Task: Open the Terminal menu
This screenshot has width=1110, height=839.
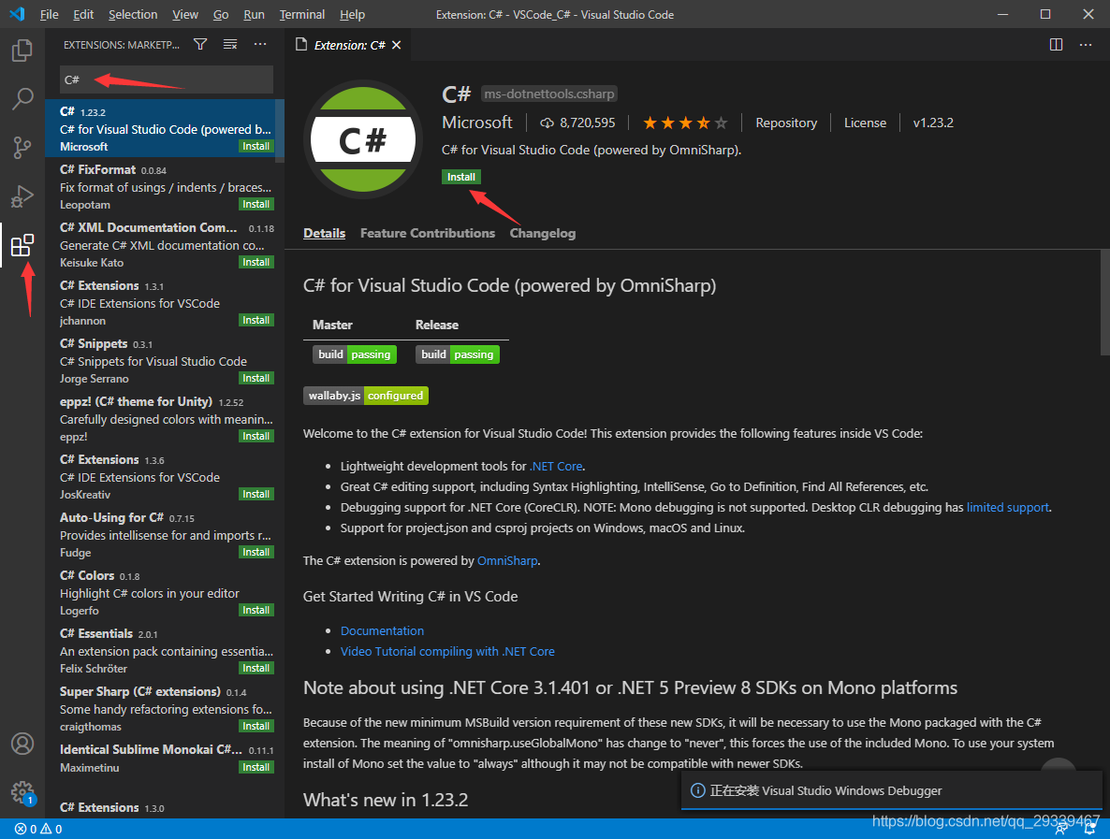Action: tap(301, 14)
